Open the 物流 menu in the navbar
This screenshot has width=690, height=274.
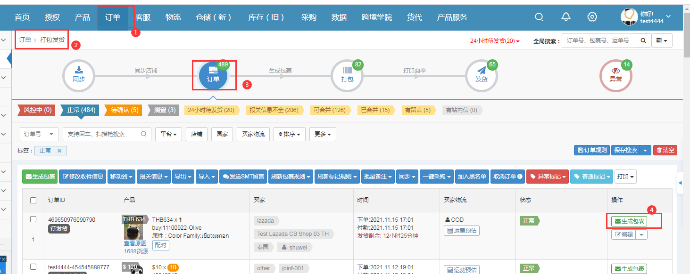pos(173,17)
